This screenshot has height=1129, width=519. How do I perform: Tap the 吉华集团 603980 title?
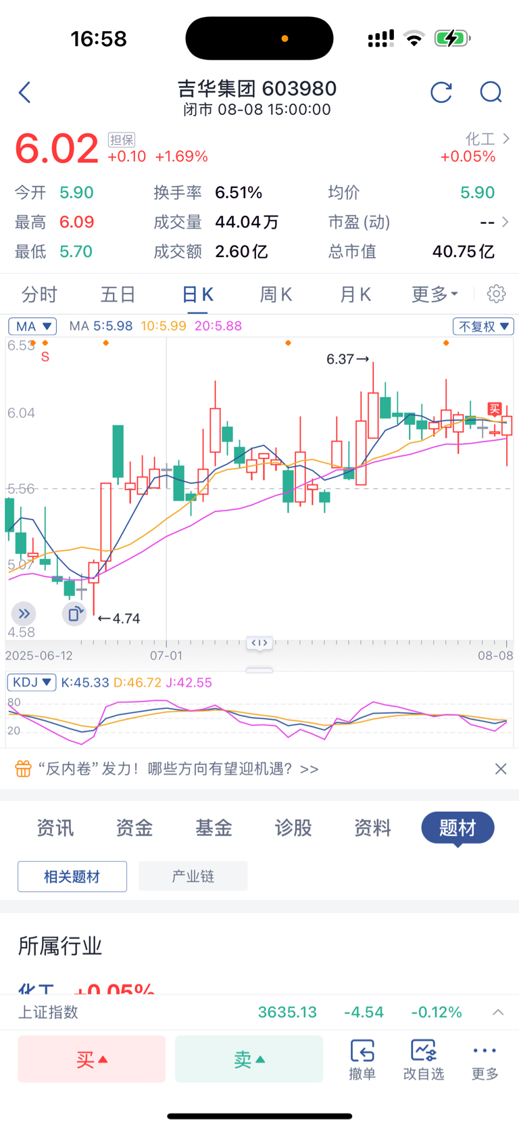[257, 89]
